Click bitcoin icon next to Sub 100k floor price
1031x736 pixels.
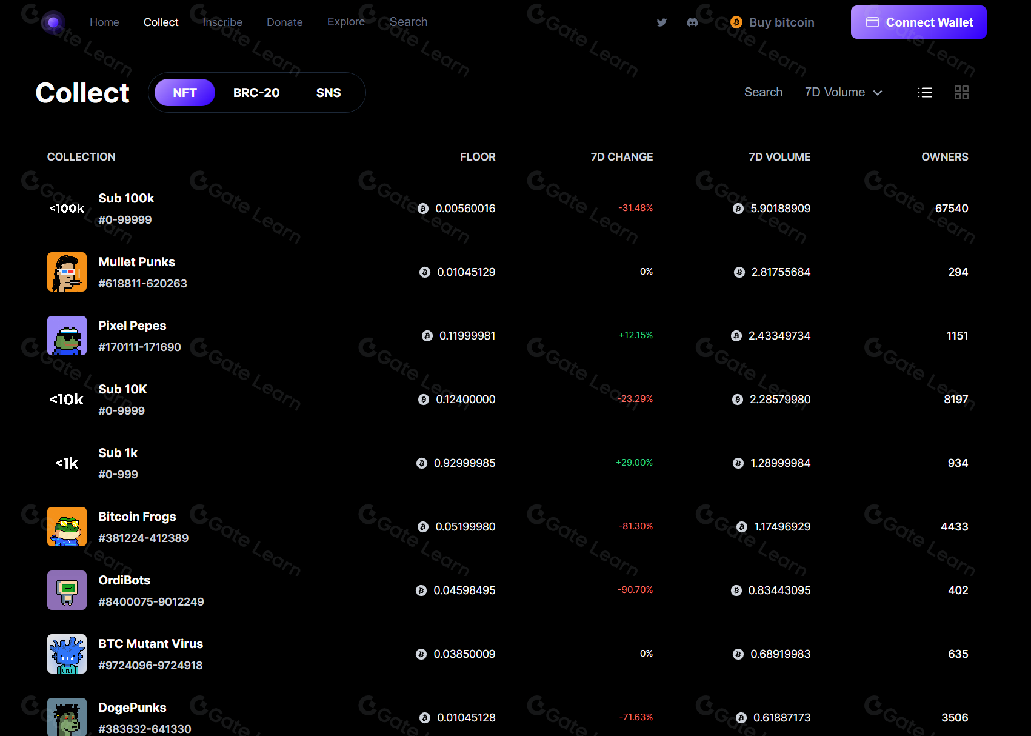[423, 209]
